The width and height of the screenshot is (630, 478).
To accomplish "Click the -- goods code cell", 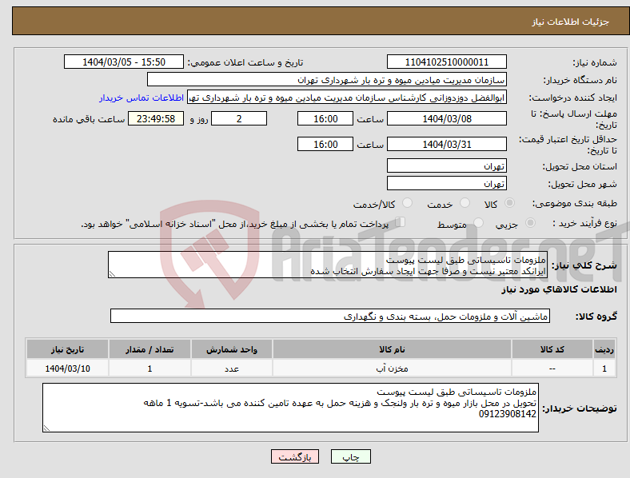I will click(x=552, y=368).
